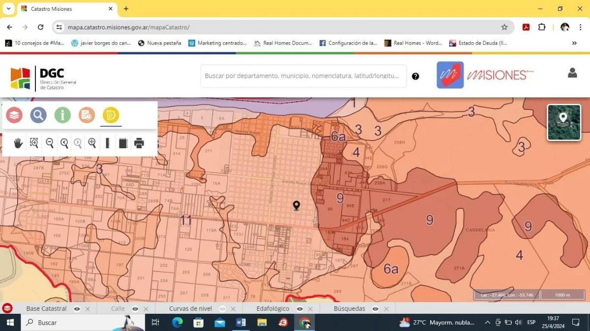Click the printer icon to print map

[139, 143]
